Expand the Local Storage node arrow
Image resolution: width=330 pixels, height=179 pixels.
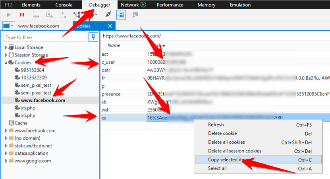pos(6,47)
